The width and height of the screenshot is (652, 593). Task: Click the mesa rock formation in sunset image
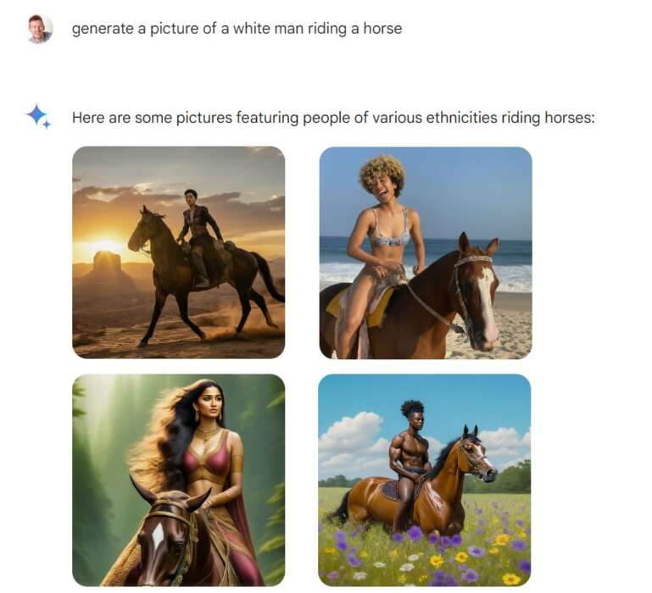coord(108,266)
